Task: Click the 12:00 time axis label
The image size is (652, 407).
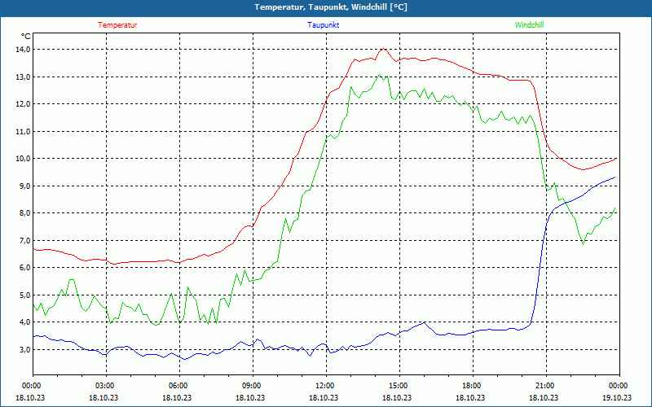Action: click(324, 386)
